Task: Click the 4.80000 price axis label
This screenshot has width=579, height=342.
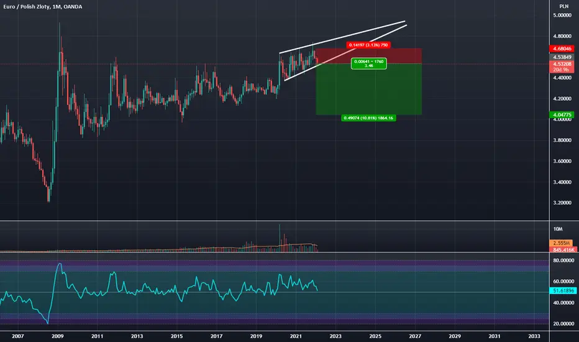Action: click(562, 36)
